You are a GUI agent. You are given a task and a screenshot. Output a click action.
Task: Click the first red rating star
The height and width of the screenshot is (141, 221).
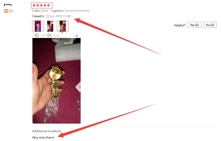pos(34,5)
